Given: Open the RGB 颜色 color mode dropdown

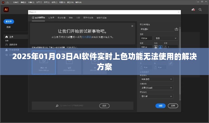Looking at the screenshot, I should 157,79.
